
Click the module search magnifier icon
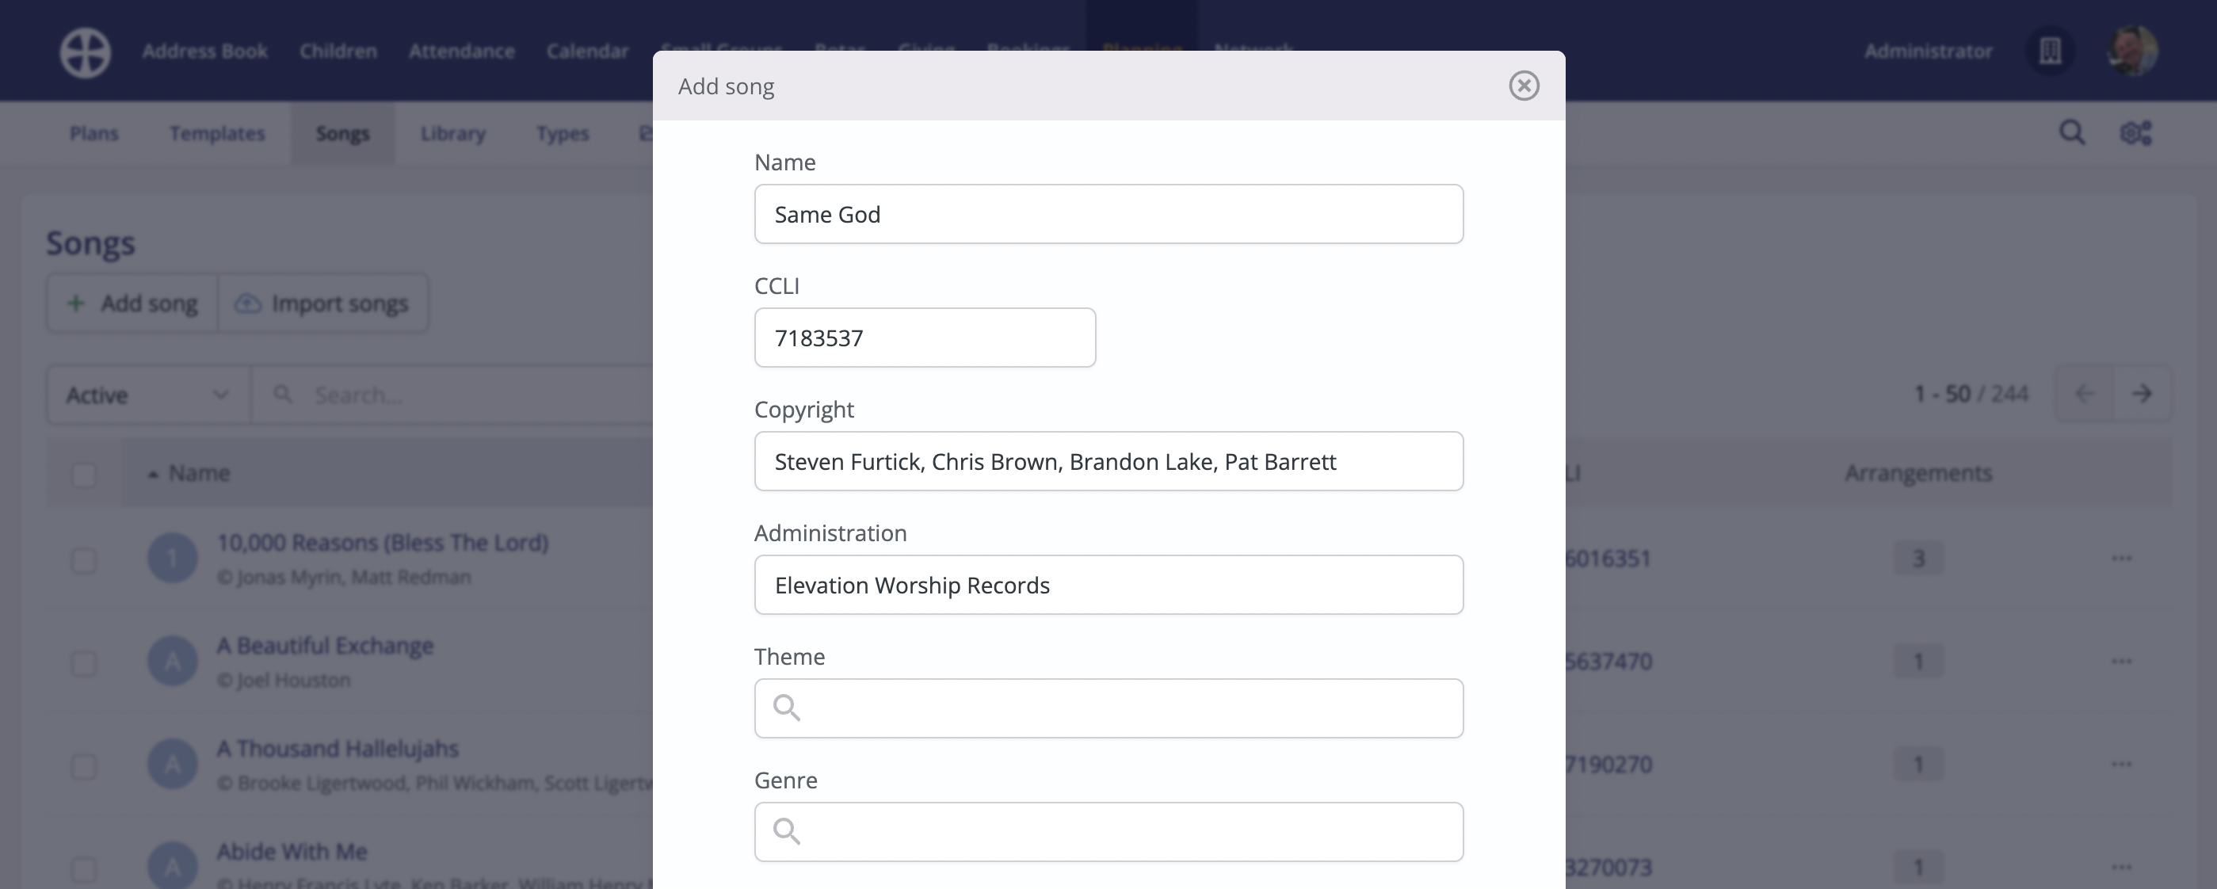click(x=2073, y=132)
